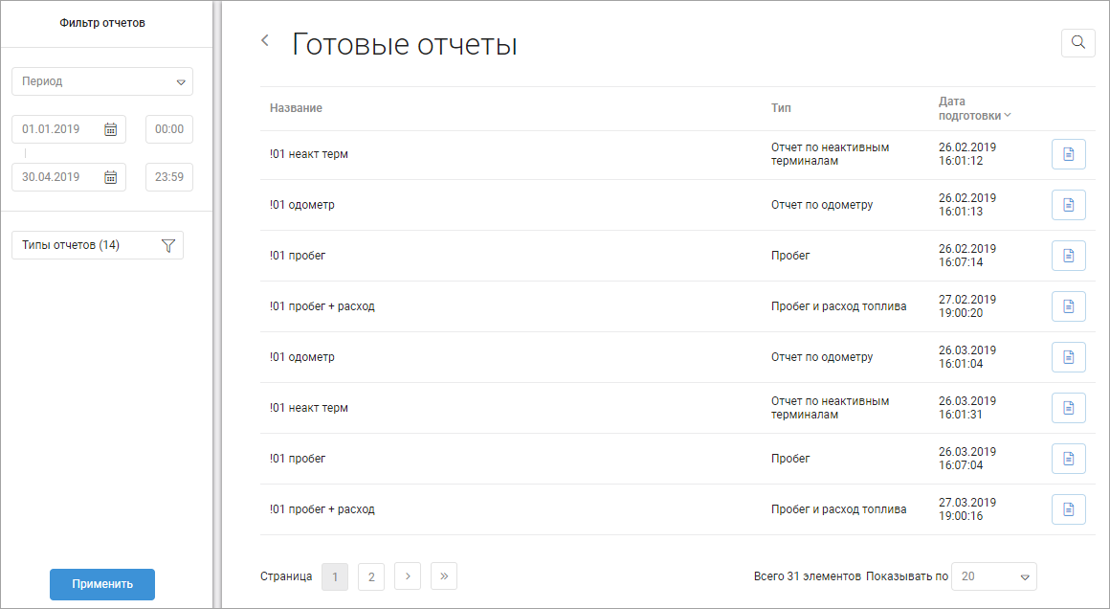Jump to last page double arrow
Viewport: 1110px width, 609px height.
click(444, 576)
